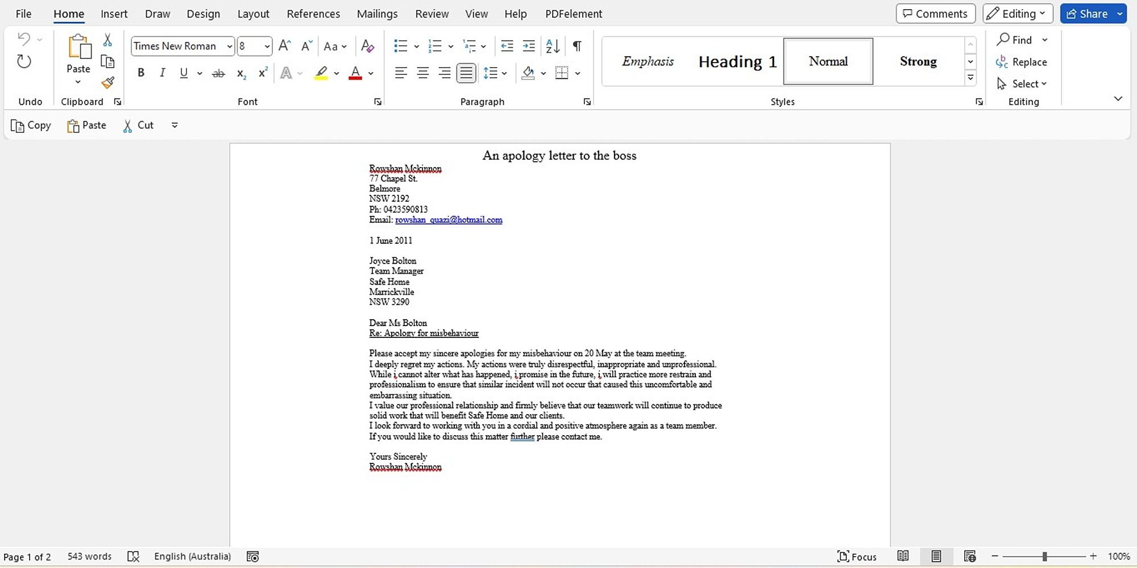Switch to the Layout tab
Image resolution: width=1137 pixels, height=568 pixels.
pos(253,14)
